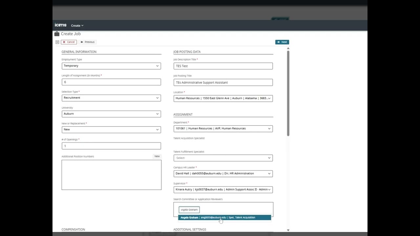Click the briefcase icon beside Create Job
420x236 pixels.
(x=57, y=34)
